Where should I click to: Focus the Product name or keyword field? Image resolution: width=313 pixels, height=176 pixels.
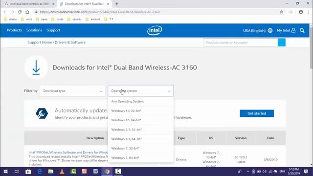pyautogui.click(x=240, y=43)
